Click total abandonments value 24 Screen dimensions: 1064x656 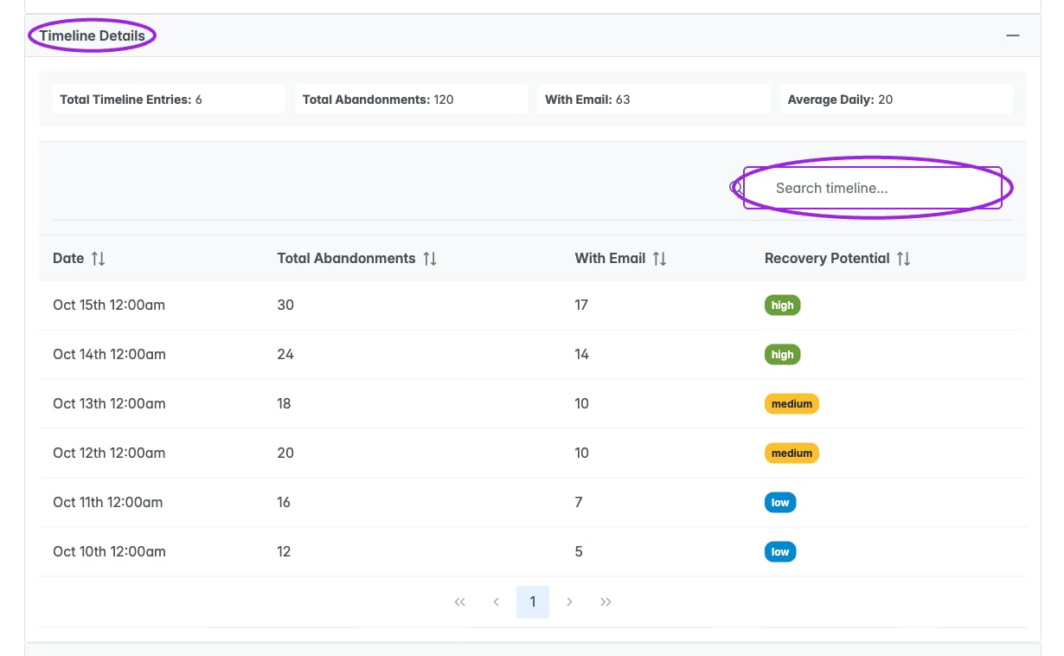[285, 354]
